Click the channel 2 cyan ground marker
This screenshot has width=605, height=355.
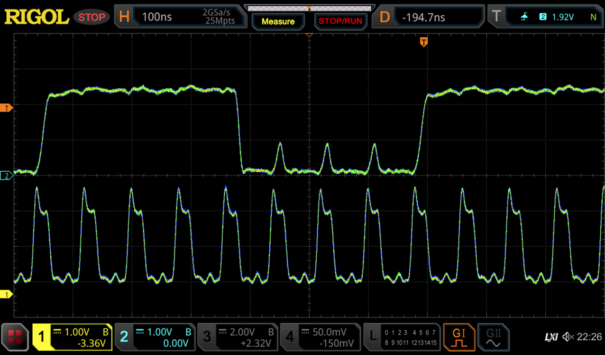(x=7, y=176)
